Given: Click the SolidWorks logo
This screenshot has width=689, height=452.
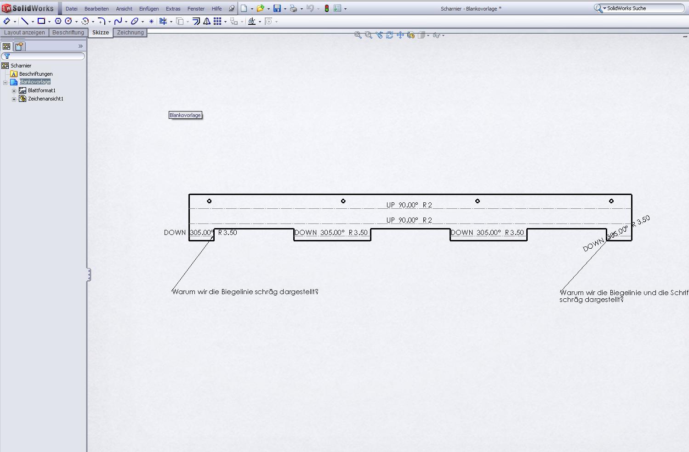Looking at the screenshot, I should 28,8.
